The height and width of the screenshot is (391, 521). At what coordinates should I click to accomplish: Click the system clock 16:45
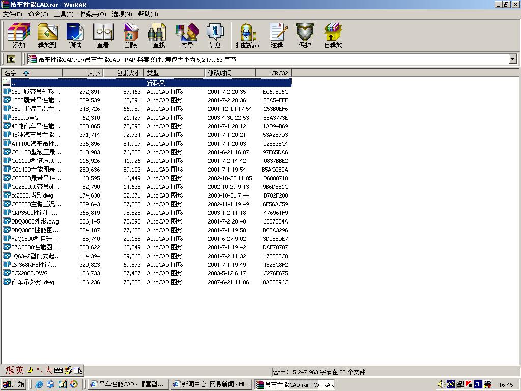pyautogui.click(x=506, y=385)
